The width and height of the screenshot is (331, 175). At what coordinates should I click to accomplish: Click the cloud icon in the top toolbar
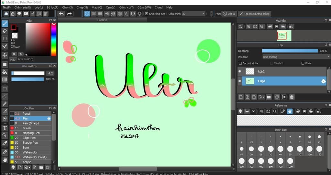point(6,14)
